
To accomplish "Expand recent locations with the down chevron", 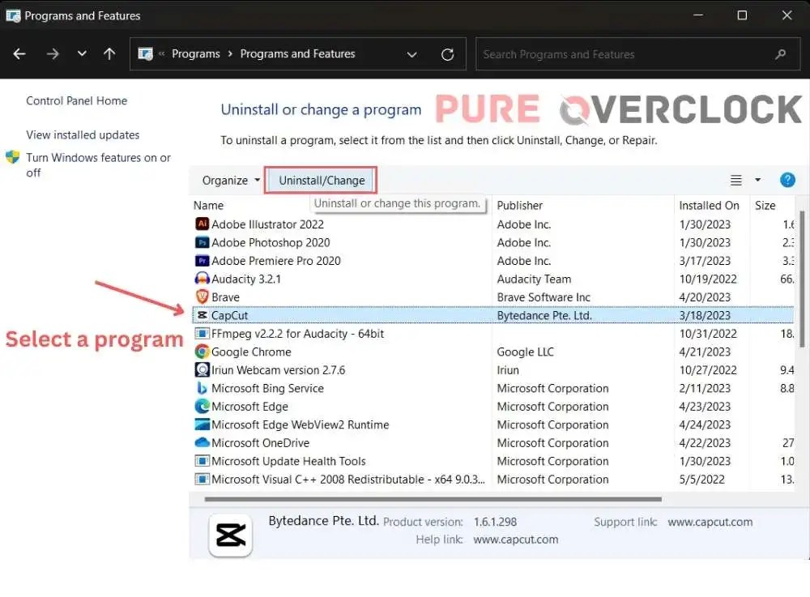I will [81, 53].
